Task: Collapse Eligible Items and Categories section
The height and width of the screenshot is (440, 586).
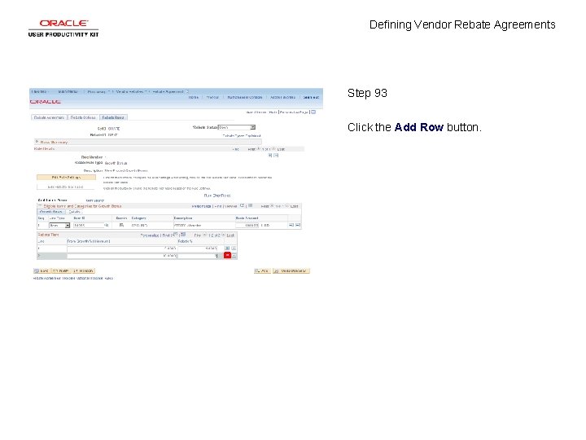Action: (40, 206)
